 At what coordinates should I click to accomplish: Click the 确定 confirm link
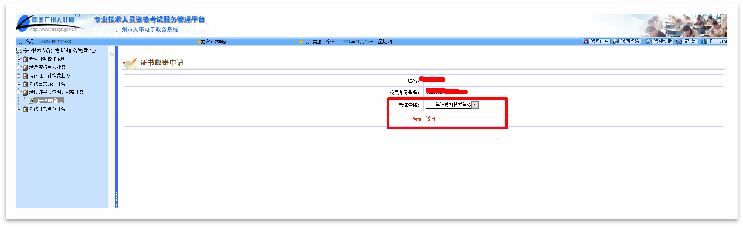[417, 119]
